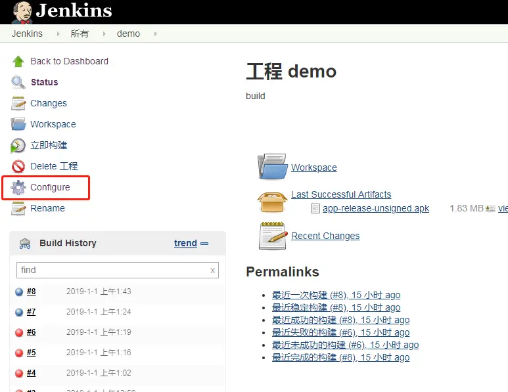Click the large Workspace folder icon

[273, 166]
